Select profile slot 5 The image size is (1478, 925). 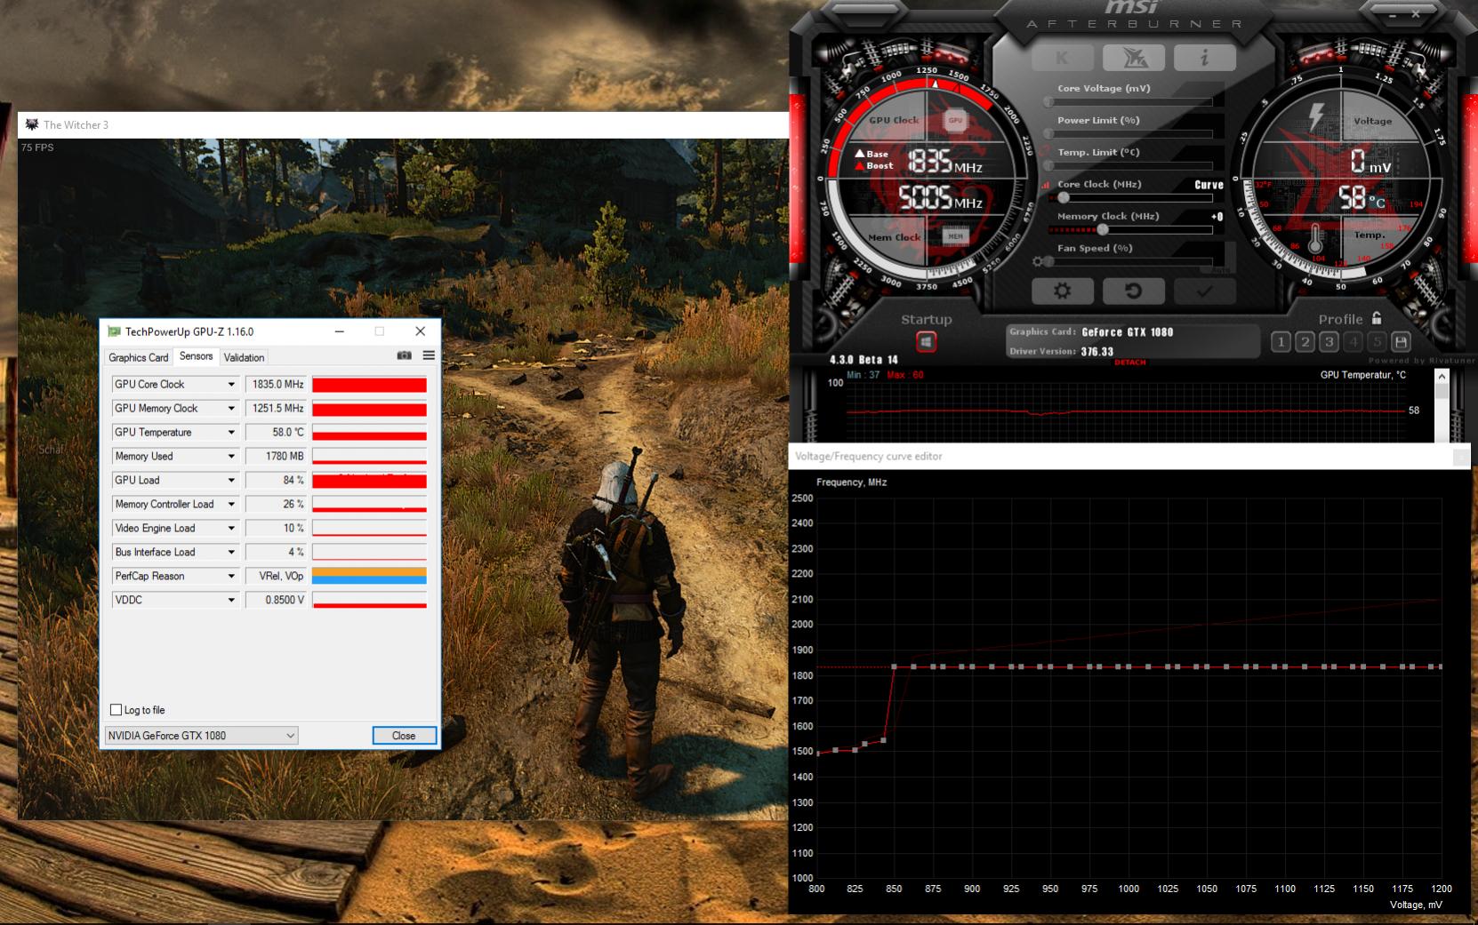coord(1377,341)
